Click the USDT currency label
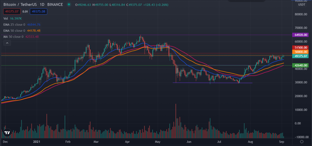The image size is (312, 146). pos(302,5)
